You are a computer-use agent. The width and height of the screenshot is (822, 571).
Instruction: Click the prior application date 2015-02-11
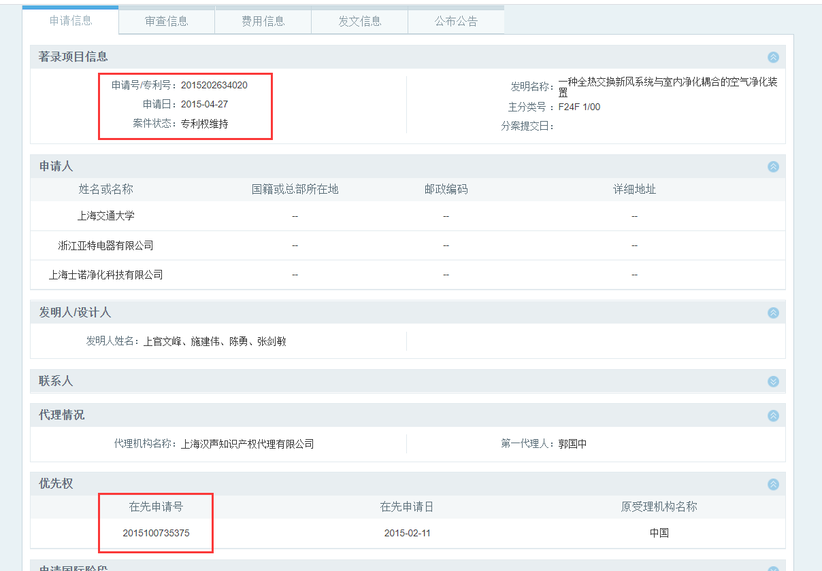(x=407, y=533)
